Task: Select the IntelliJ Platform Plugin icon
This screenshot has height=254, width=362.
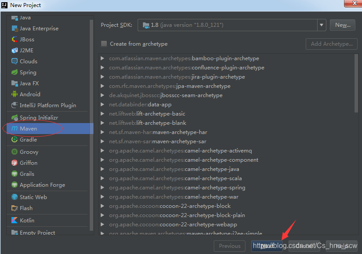Action: click(x=15, y=105)
